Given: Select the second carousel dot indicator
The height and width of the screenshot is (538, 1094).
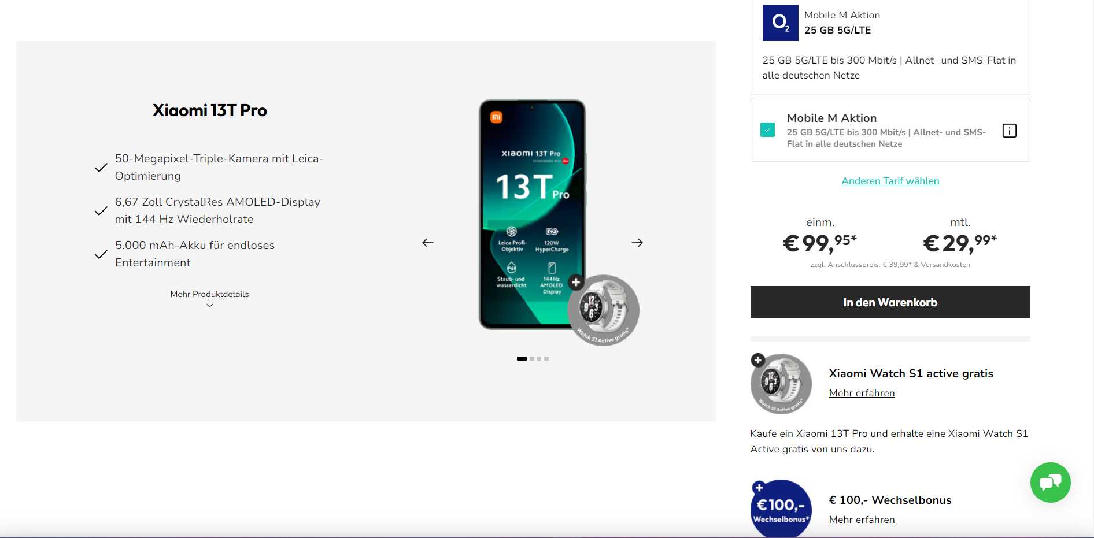Looking at the screenshot, I should tap(532, 359).
